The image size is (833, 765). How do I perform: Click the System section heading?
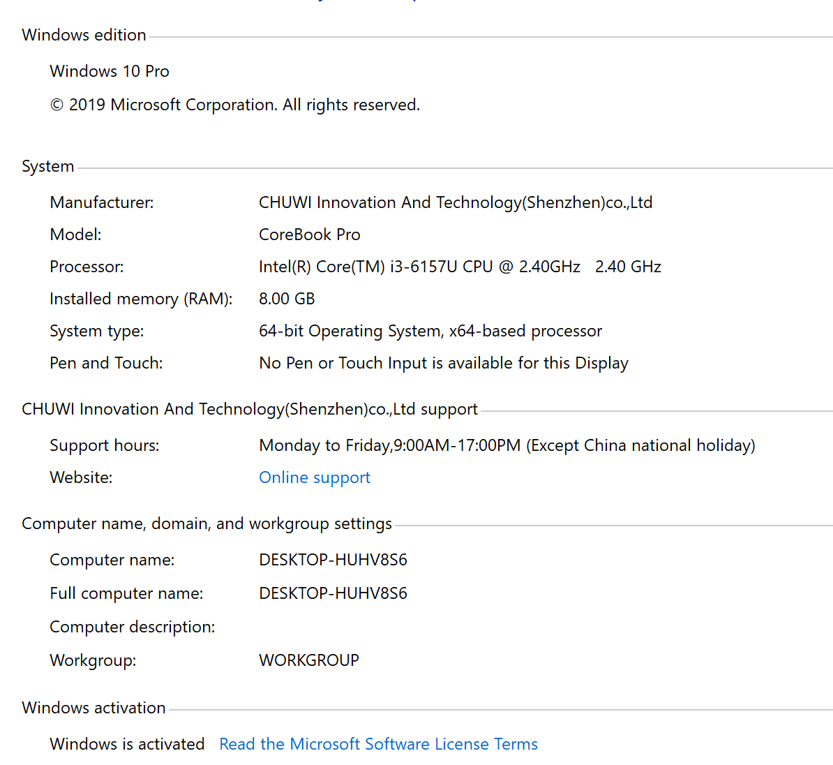[48, 166]
